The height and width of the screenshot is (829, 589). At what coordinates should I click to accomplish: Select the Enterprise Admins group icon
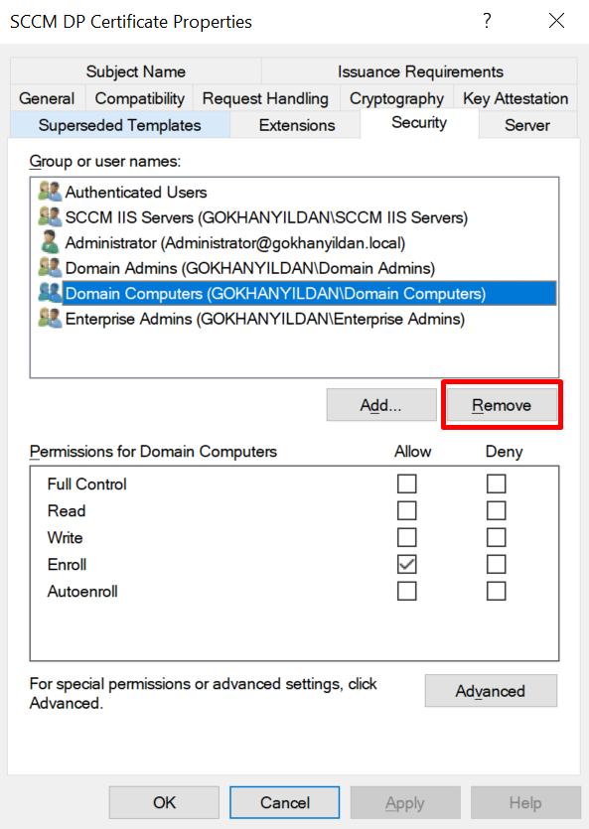pyautogui.click(x=51, y=319)
